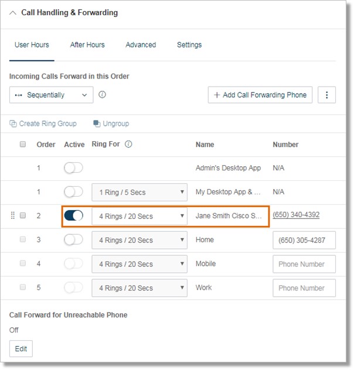The width and height of the screenshot is (354, 370).
Task: Click Add Call Forwarding Phone button
Action: 260,95
